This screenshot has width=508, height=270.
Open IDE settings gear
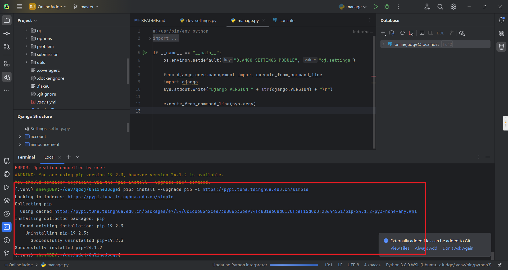click(453, 7)
